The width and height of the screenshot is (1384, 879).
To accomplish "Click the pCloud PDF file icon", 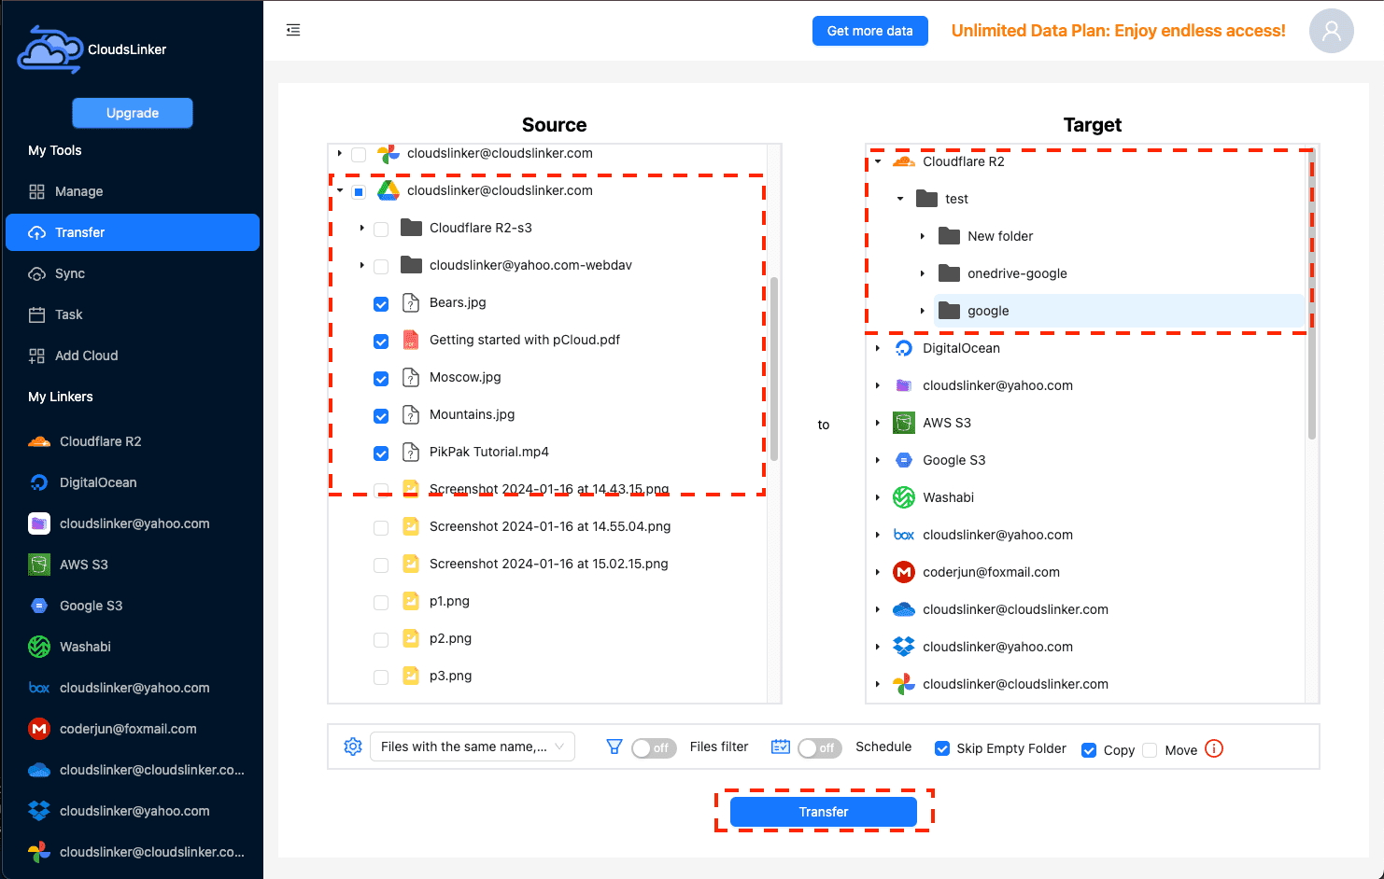I will point(411,340).
